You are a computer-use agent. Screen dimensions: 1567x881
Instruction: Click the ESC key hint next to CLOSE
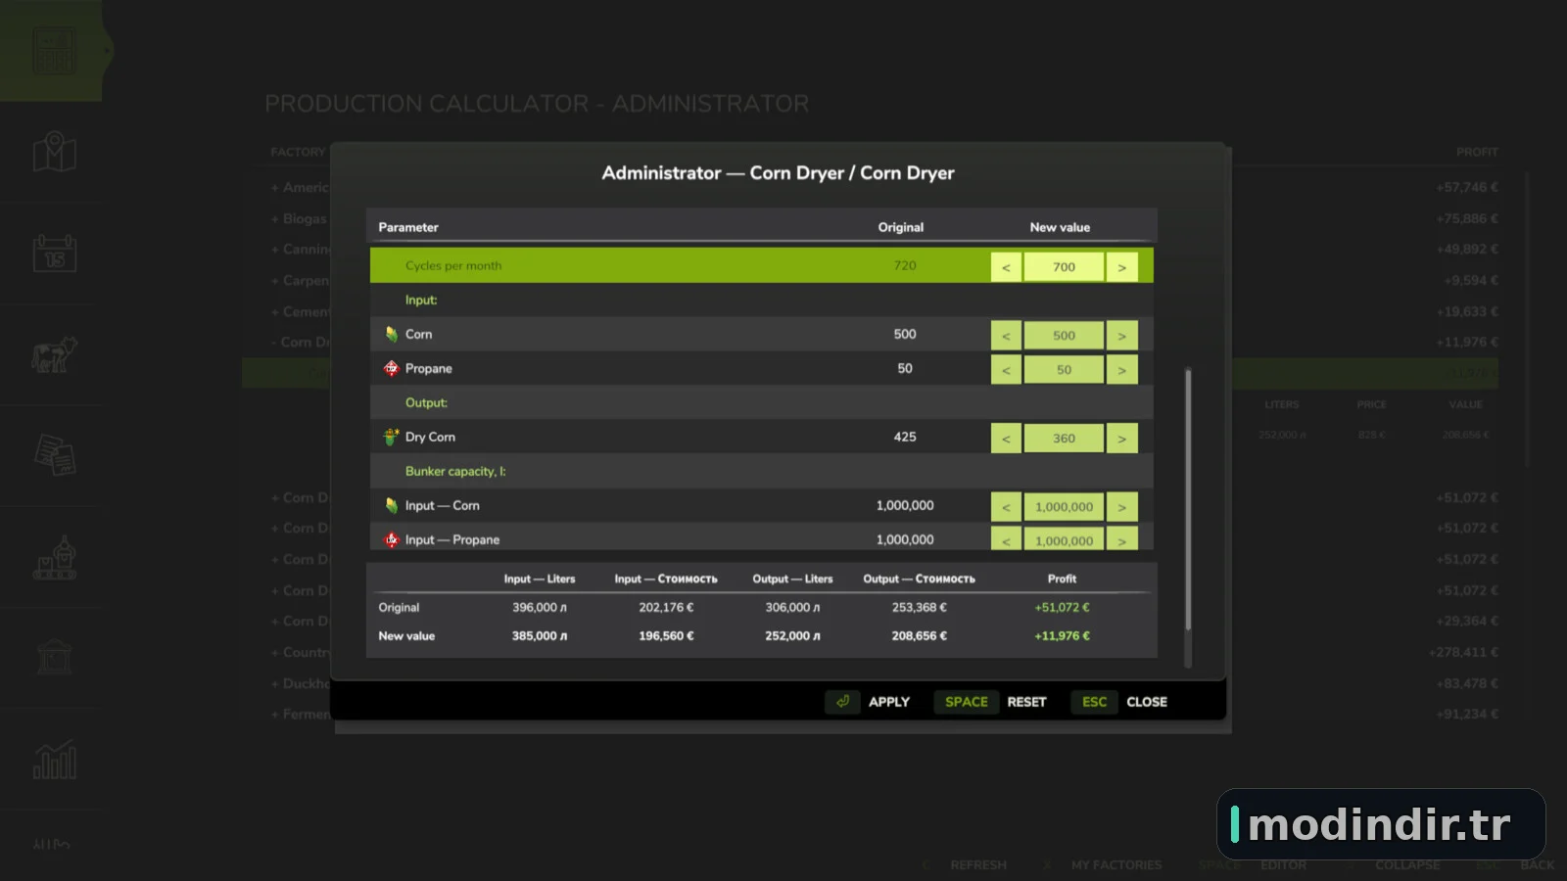tap(1094, 702)
